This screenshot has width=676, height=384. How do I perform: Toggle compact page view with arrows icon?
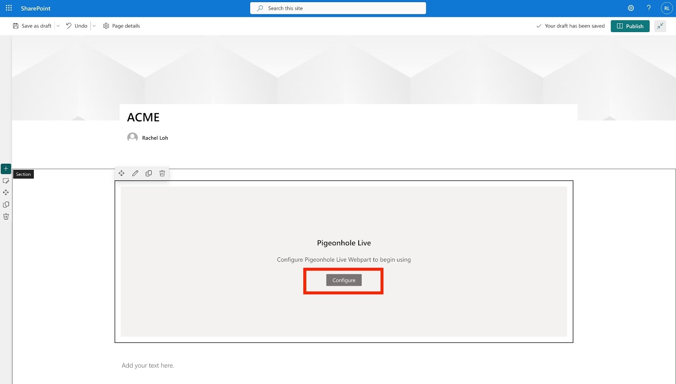click(x=660, y=26)
